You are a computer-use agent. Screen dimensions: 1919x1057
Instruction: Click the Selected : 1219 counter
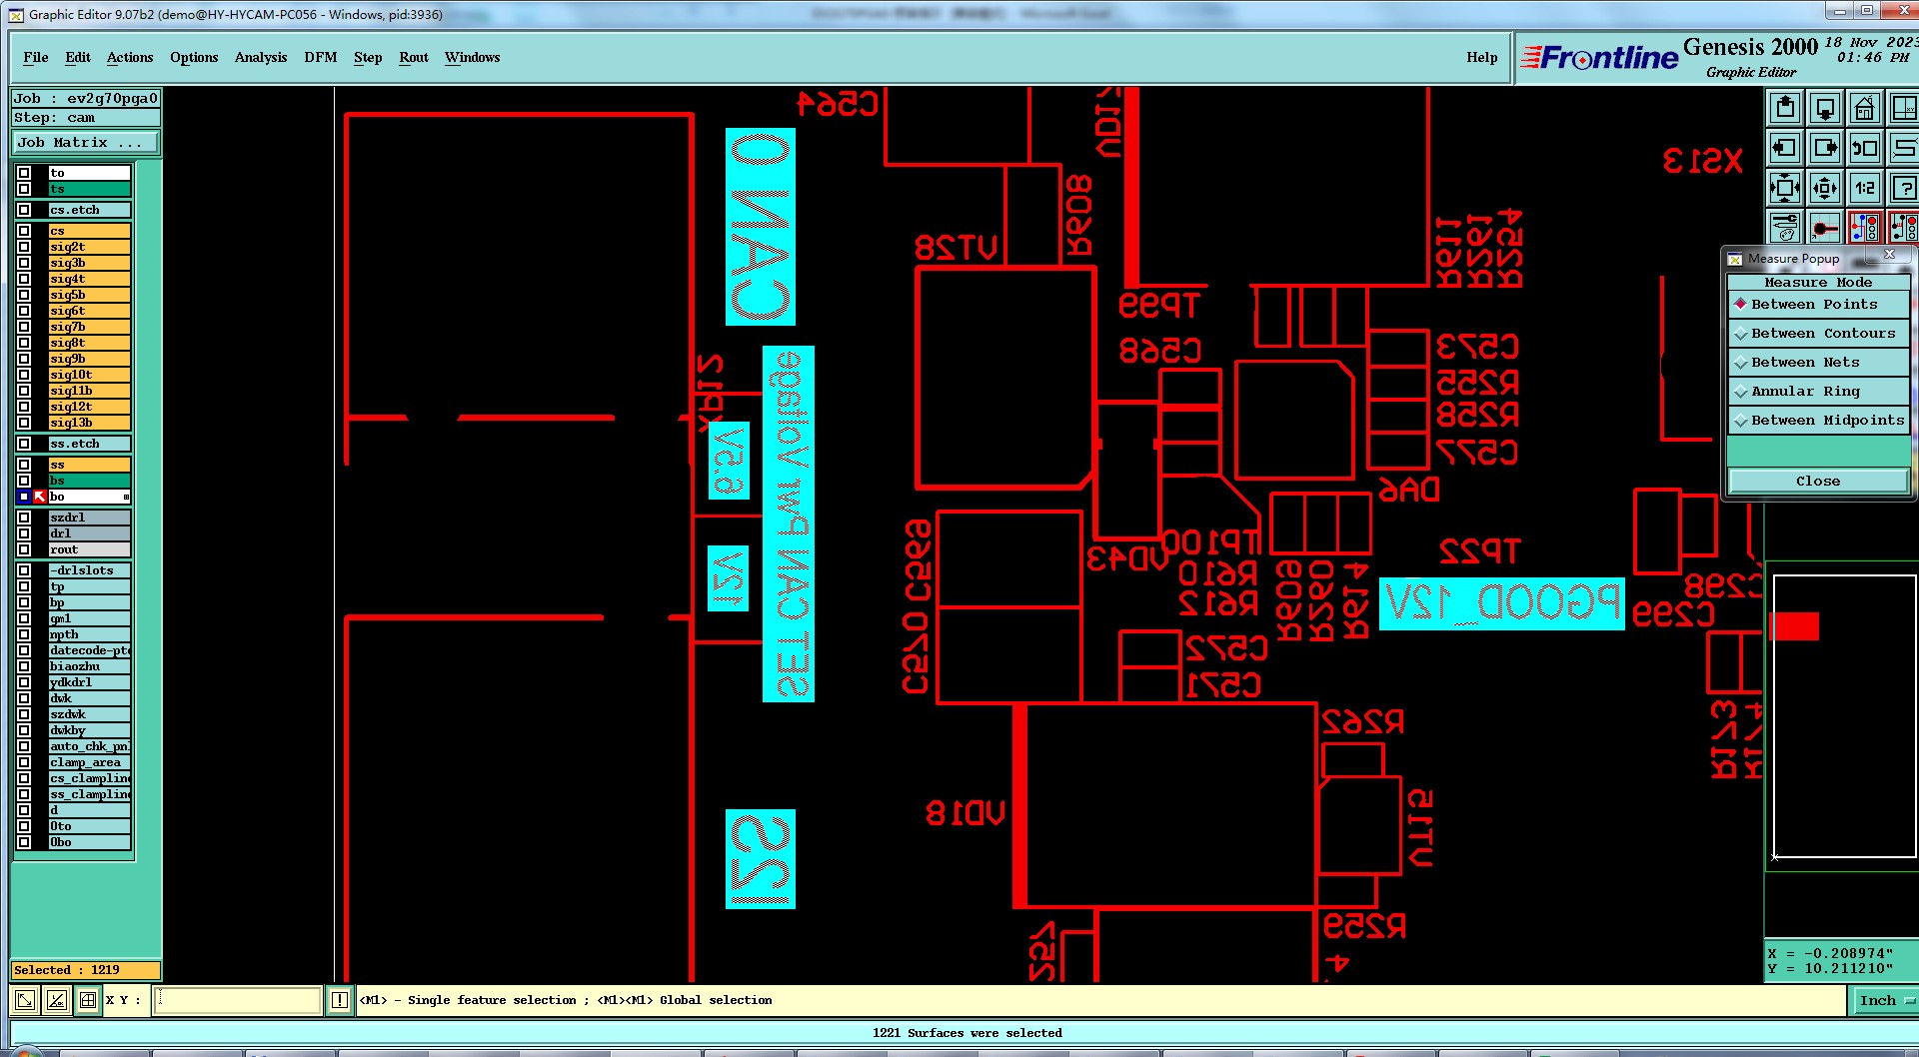[85, 970]
